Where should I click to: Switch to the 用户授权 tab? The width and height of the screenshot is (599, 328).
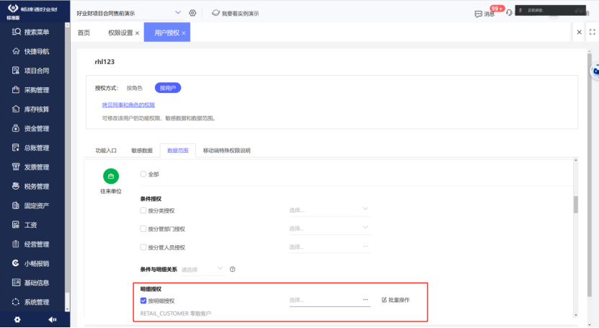[x=167, y=33]
